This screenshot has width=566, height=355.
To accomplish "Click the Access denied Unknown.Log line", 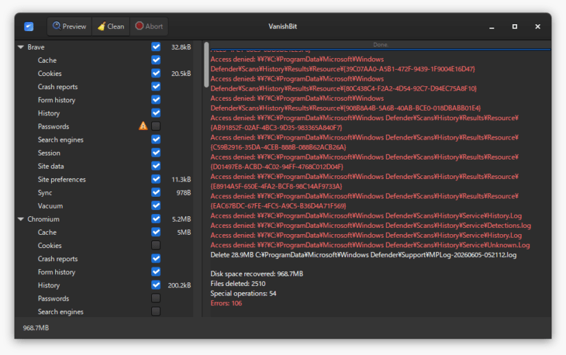I will tap(370, 245).
